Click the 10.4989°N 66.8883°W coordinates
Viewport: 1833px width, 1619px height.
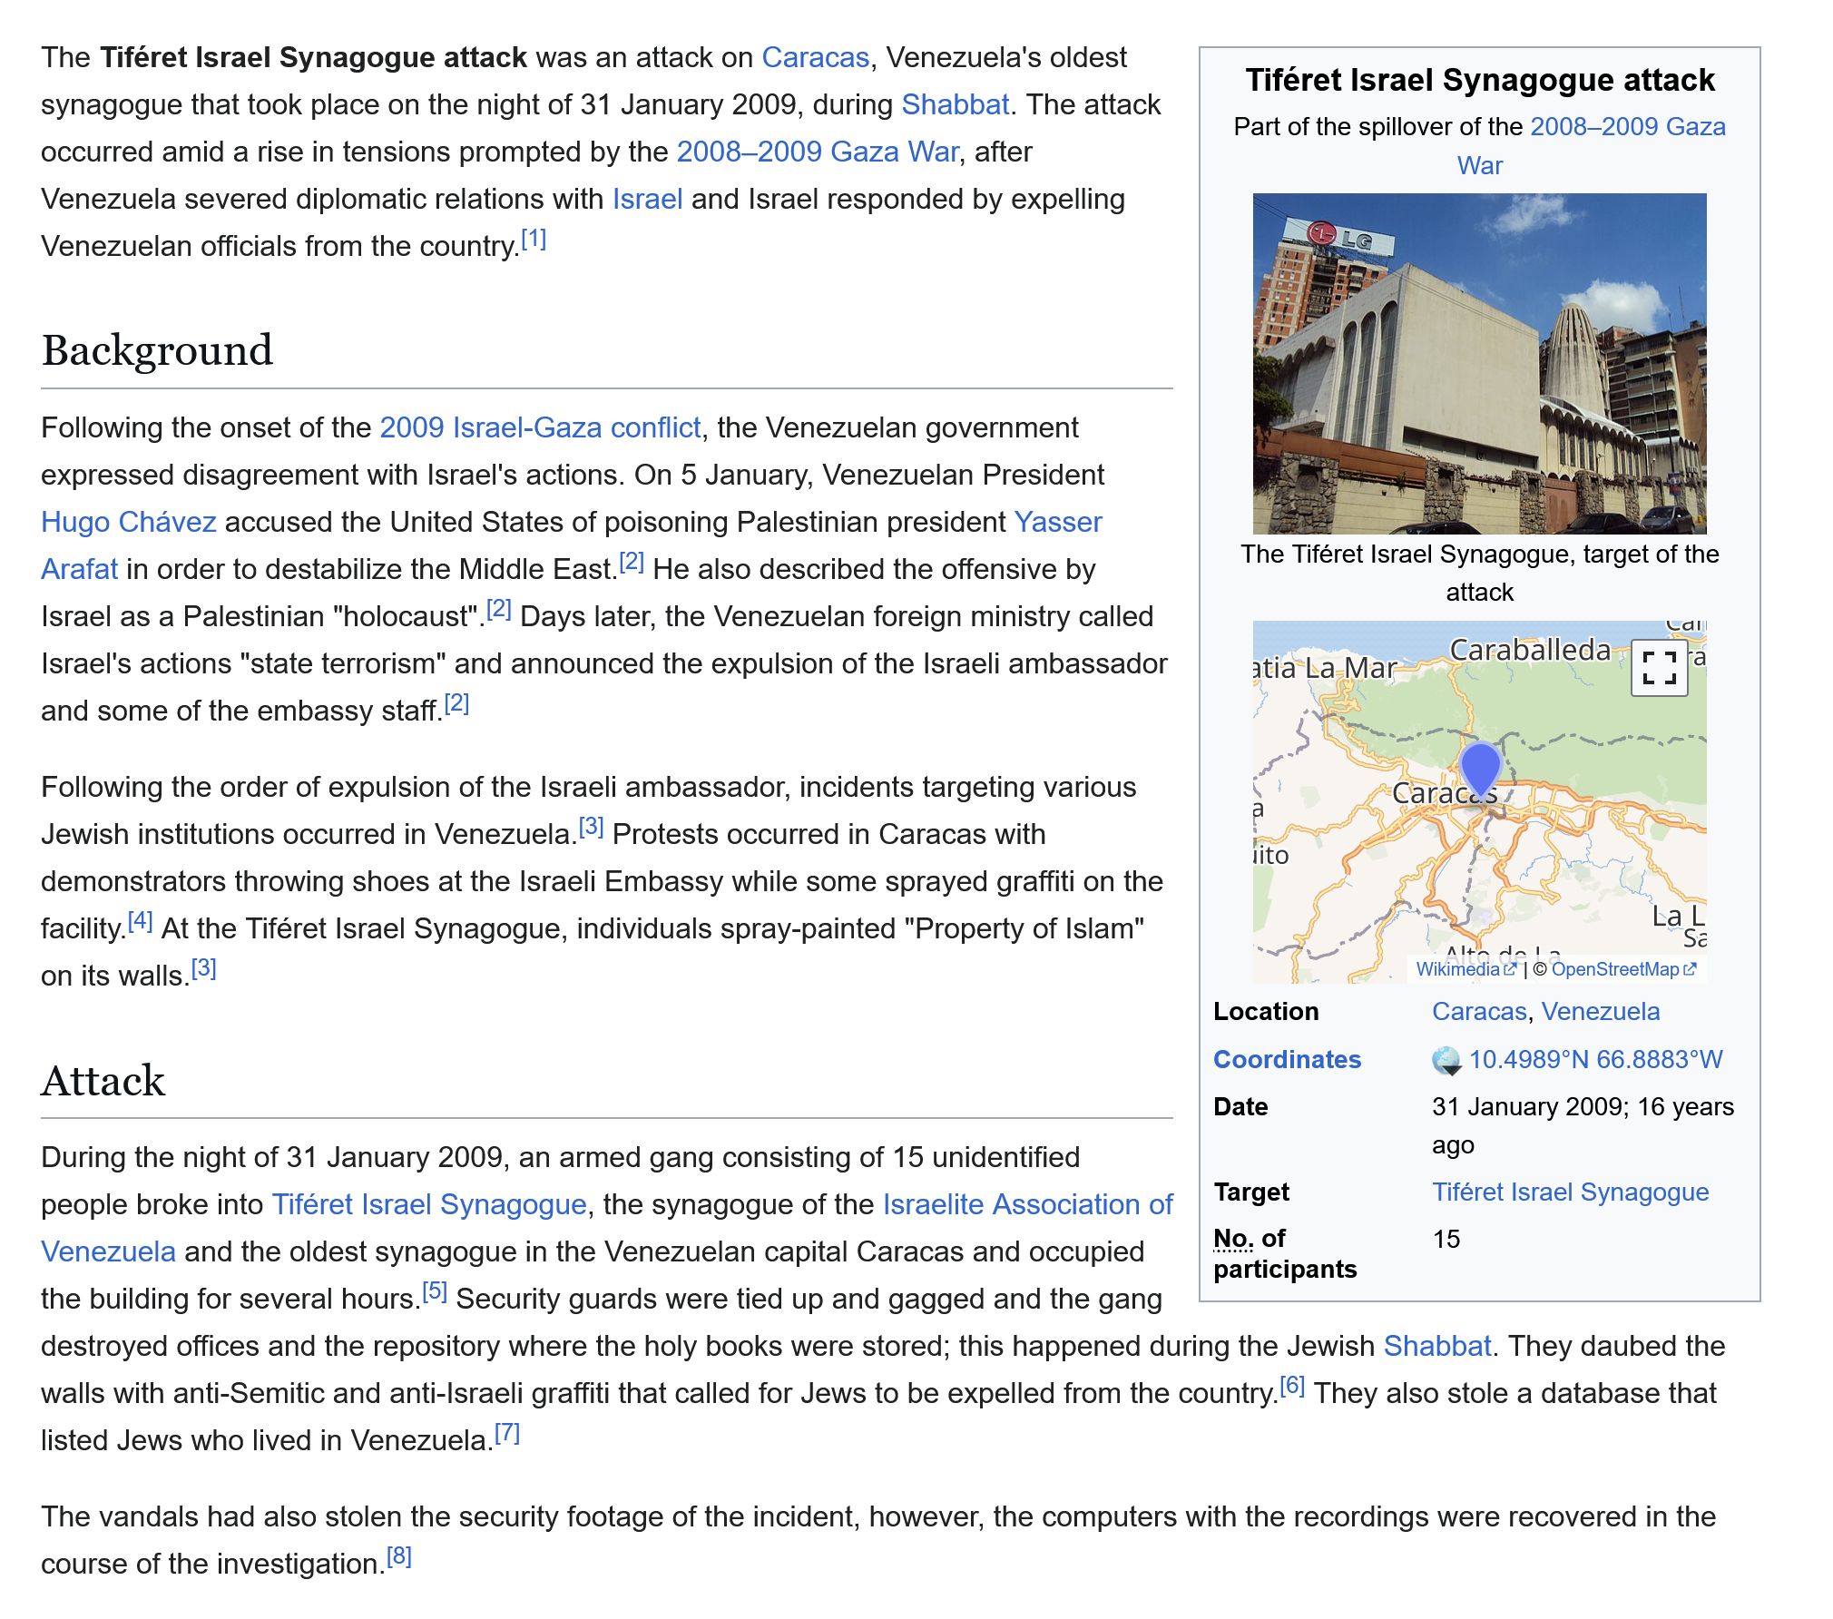point(1595,1060)
